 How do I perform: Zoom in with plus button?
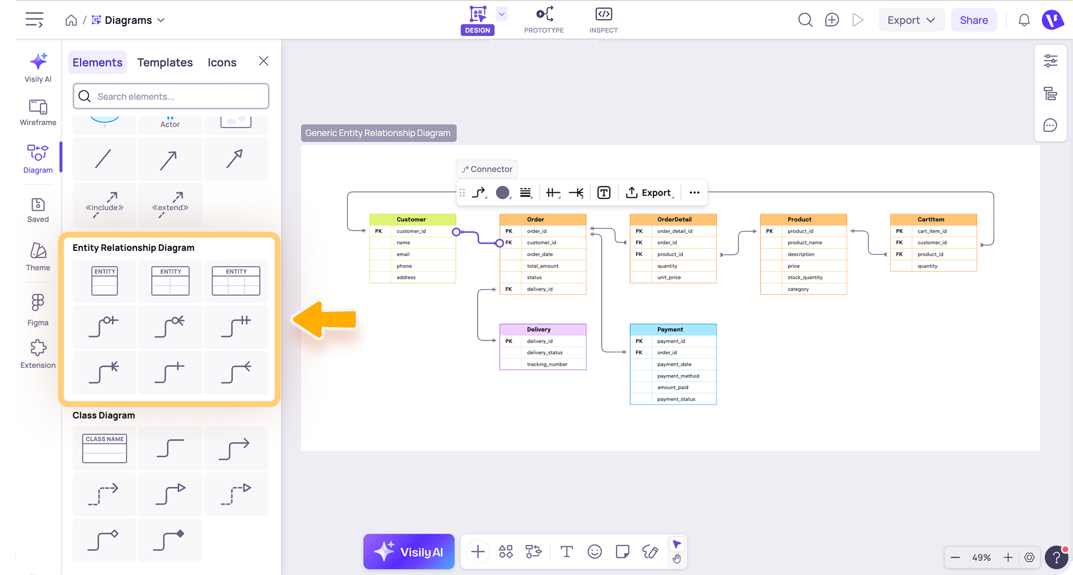point(1008,557)
